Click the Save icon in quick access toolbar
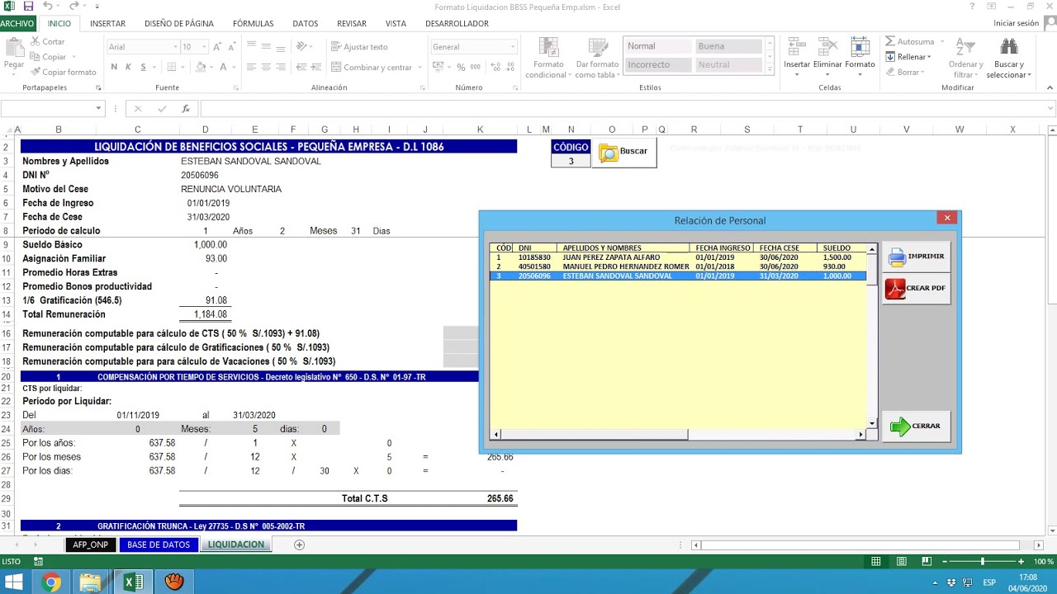This screenshot has height=594, width=1057. tap(29, 7)
